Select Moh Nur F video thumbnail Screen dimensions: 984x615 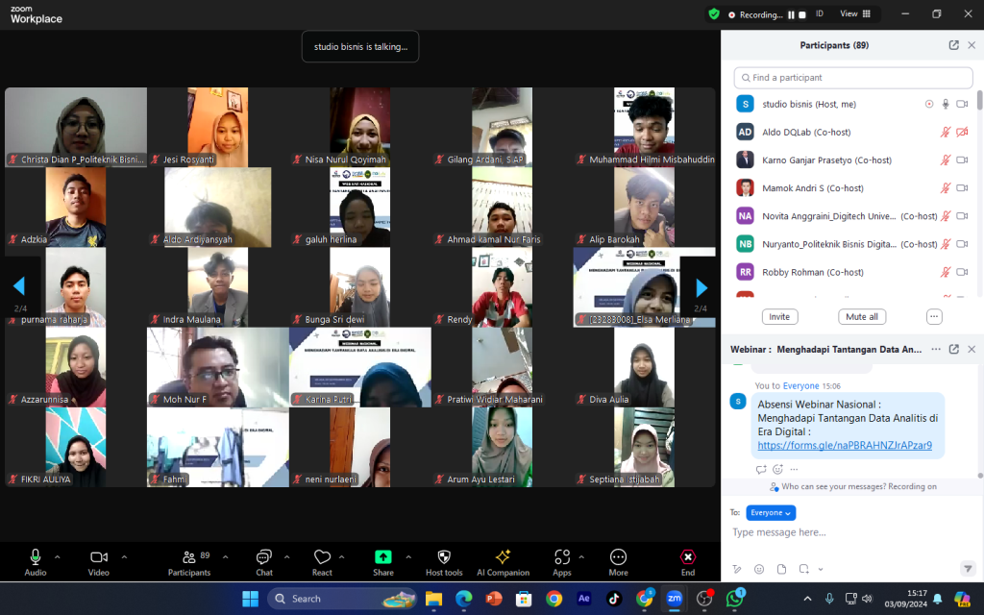pos(218,368)
